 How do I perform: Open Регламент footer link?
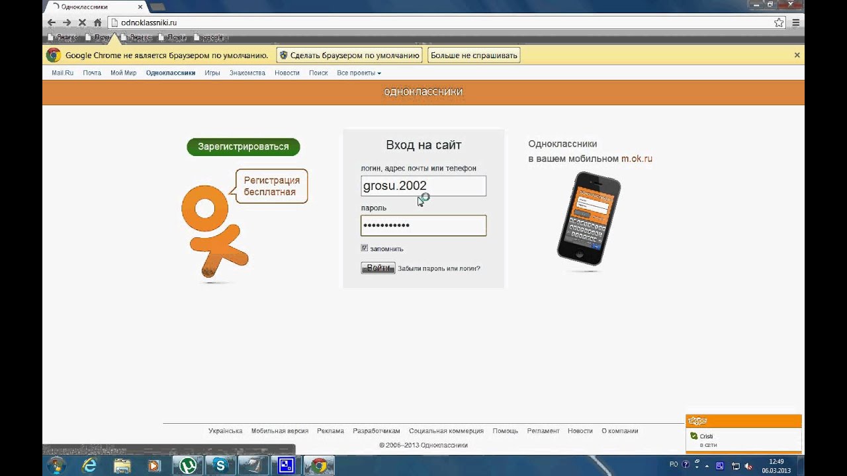click(x=543, y=431)
